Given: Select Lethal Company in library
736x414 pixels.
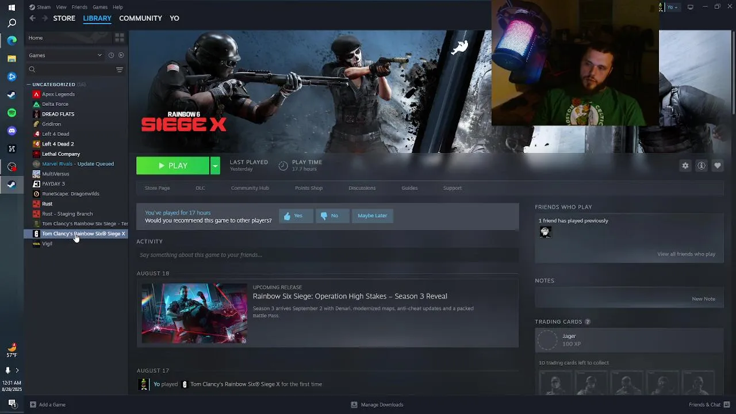Looking at the screenshot, I should (x=61, y=154).
